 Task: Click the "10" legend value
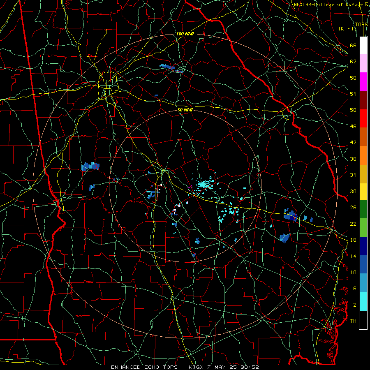[353, 272]
